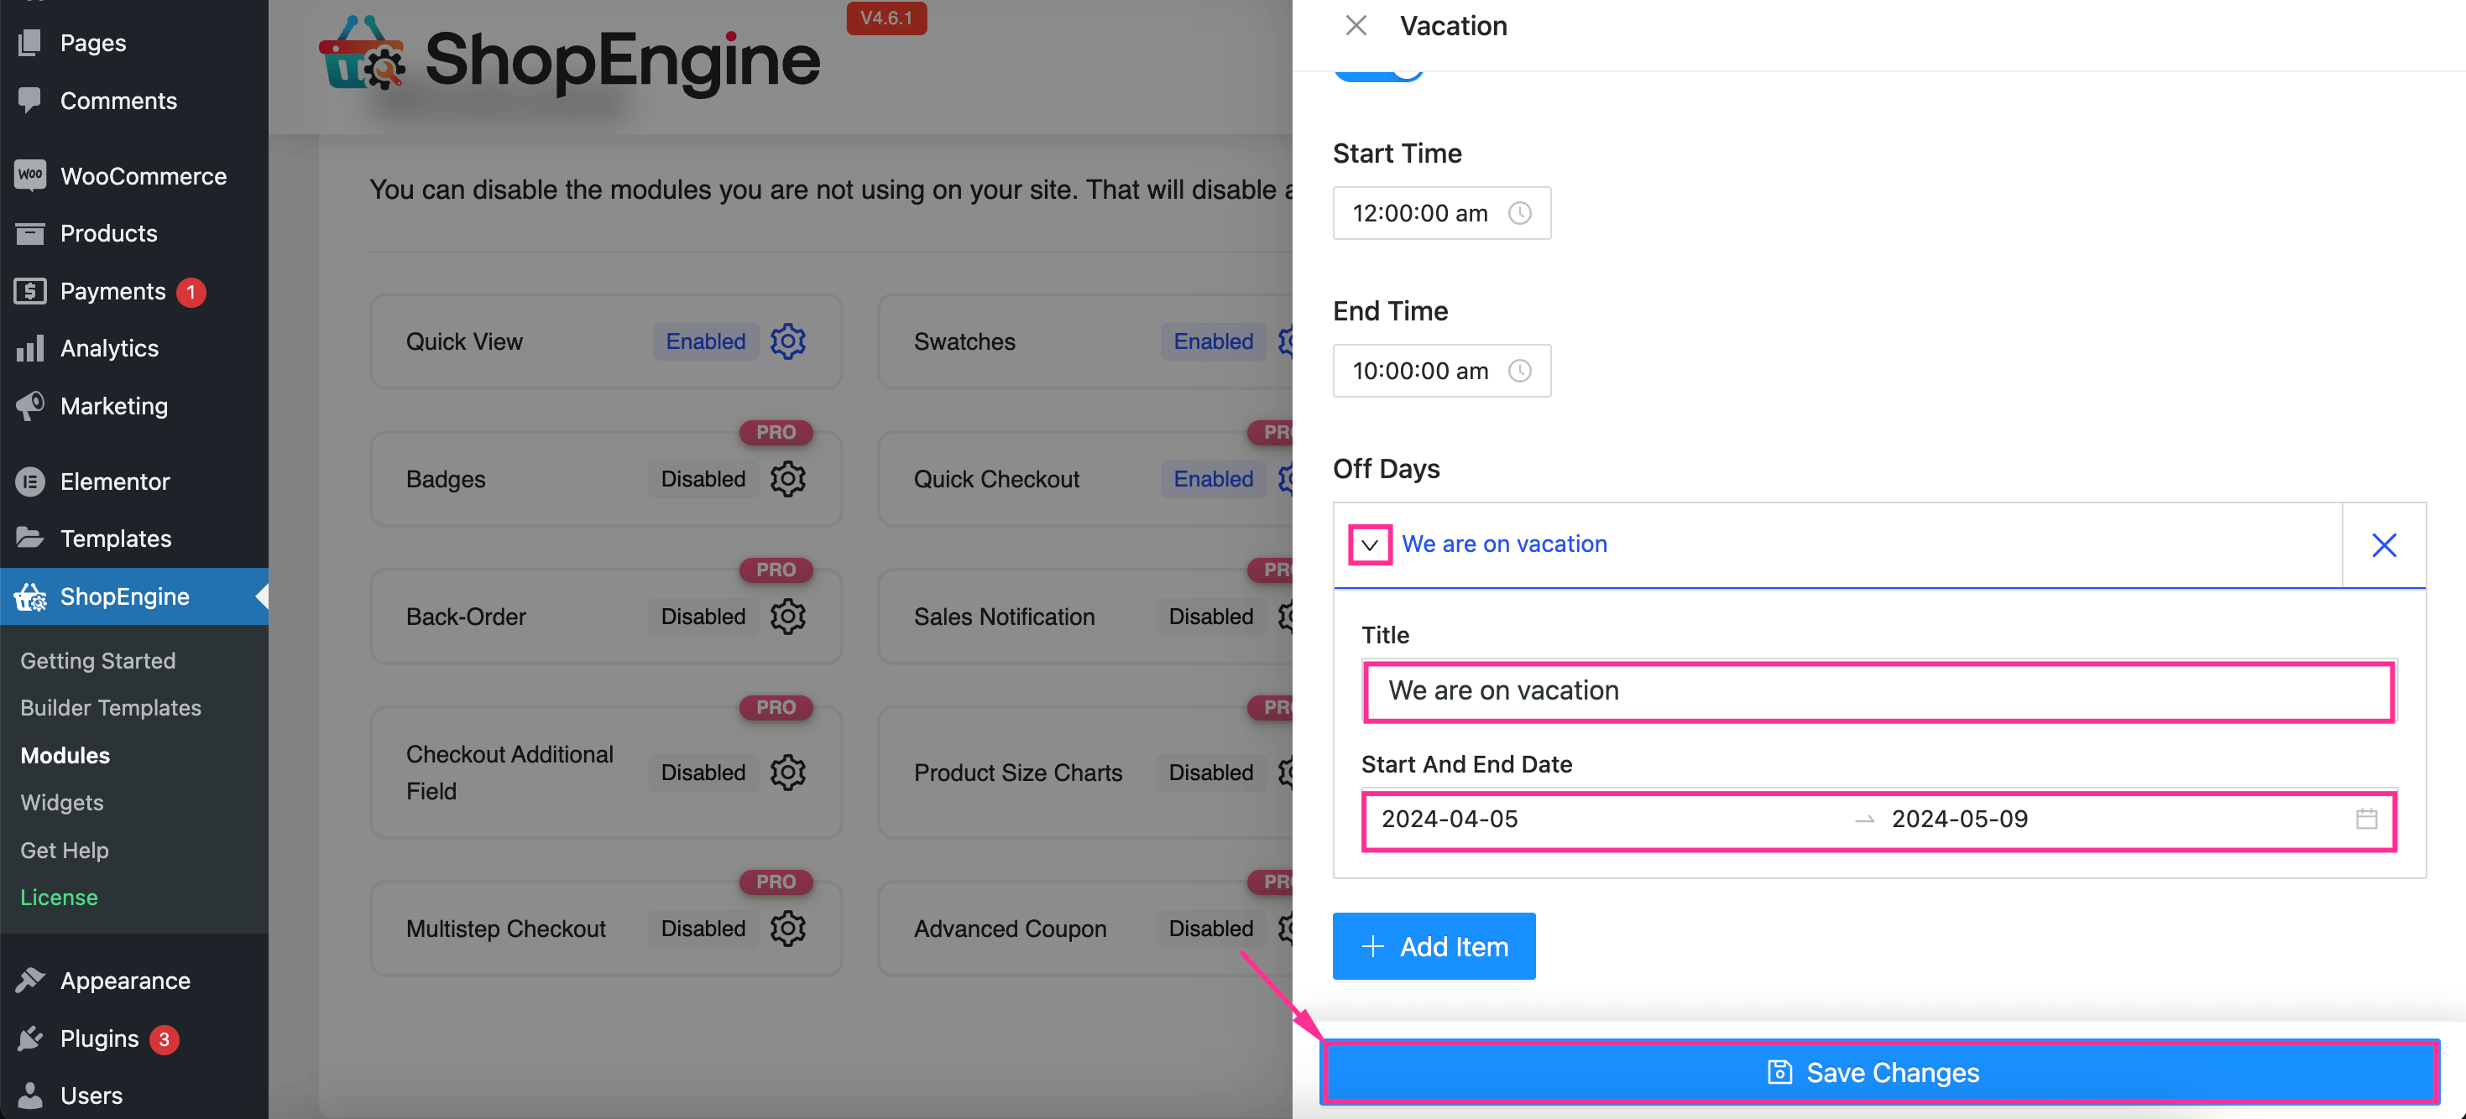Enable the Quick Checkout module toggle

click(1213, 479)
